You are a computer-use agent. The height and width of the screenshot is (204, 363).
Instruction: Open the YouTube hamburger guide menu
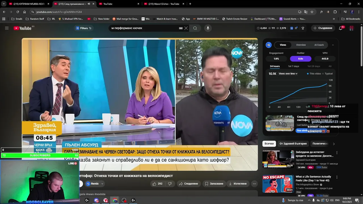click(7, 28)
